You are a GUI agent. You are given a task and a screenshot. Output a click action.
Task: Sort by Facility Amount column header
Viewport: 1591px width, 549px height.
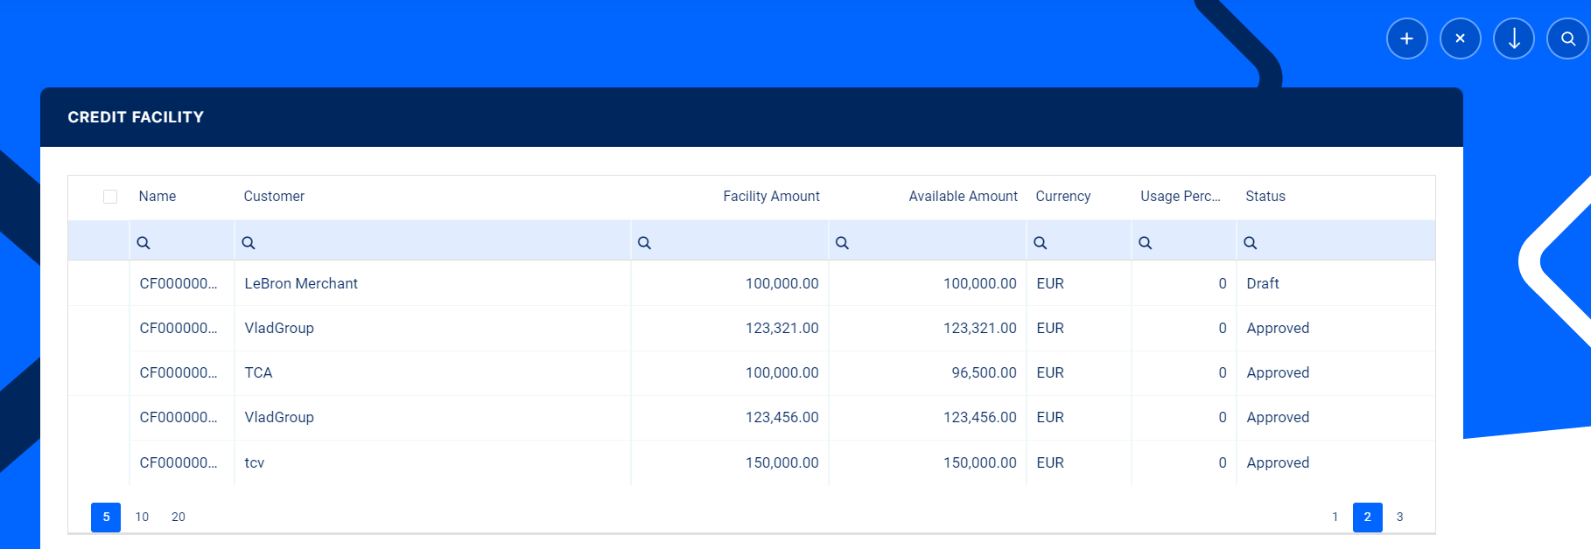[770, 197]
